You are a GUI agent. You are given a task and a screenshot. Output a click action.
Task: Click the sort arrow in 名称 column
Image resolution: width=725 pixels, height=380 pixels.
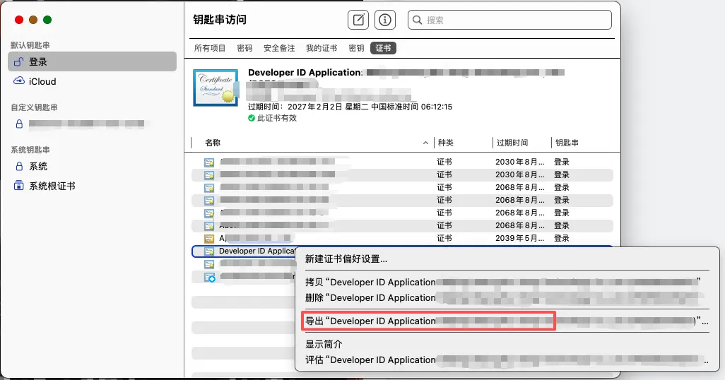click(425, 143)
